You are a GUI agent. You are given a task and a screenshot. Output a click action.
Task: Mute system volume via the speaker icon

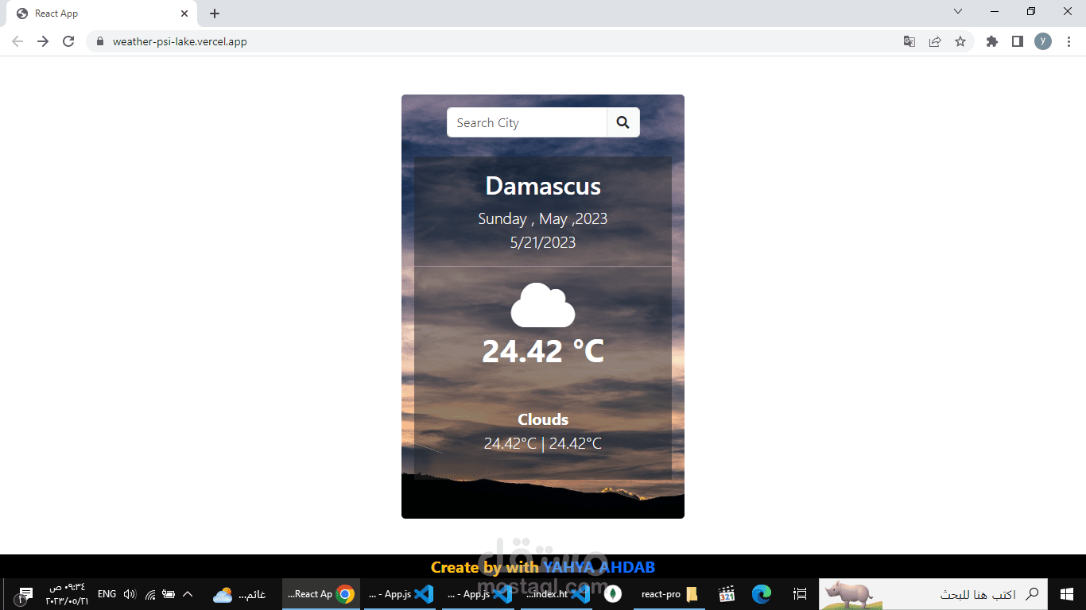click(130, 593)
